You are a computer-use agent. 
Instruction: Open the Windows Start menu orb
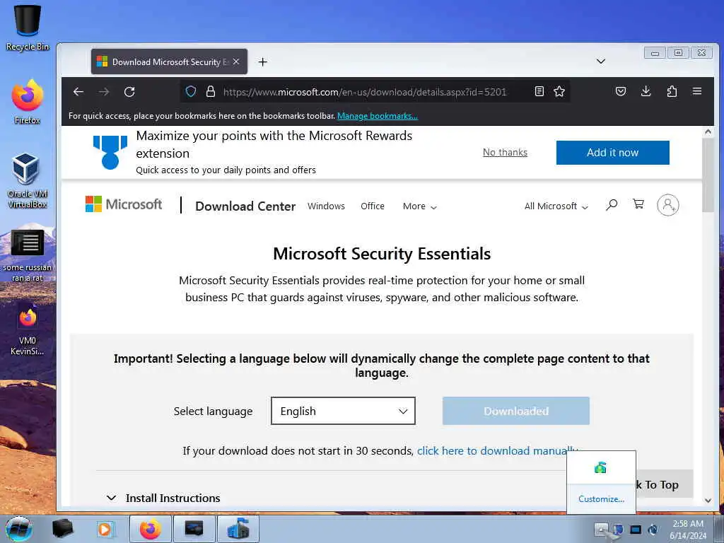tap(19, 529)
